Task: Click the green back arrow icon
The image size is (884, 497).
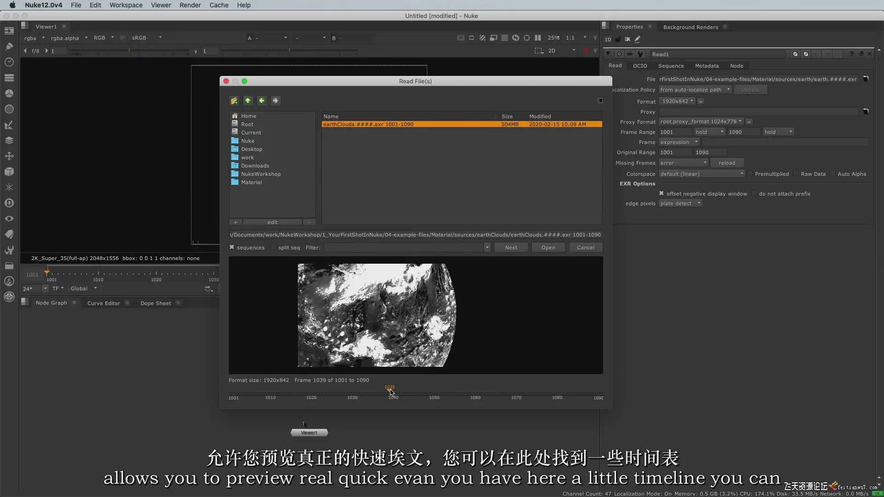Action: pyautogui.click(x=262, y=100)
